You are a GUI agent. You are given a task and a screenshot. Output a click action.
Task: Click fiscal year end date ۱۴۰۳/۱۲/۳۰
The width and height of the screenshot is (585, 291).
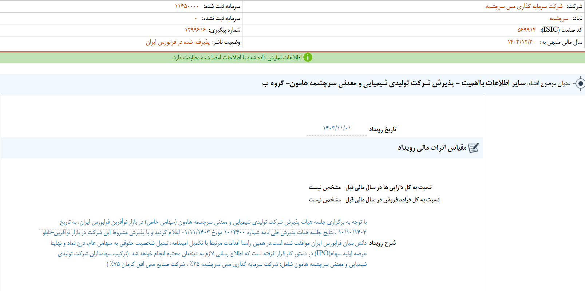[521, 42]
